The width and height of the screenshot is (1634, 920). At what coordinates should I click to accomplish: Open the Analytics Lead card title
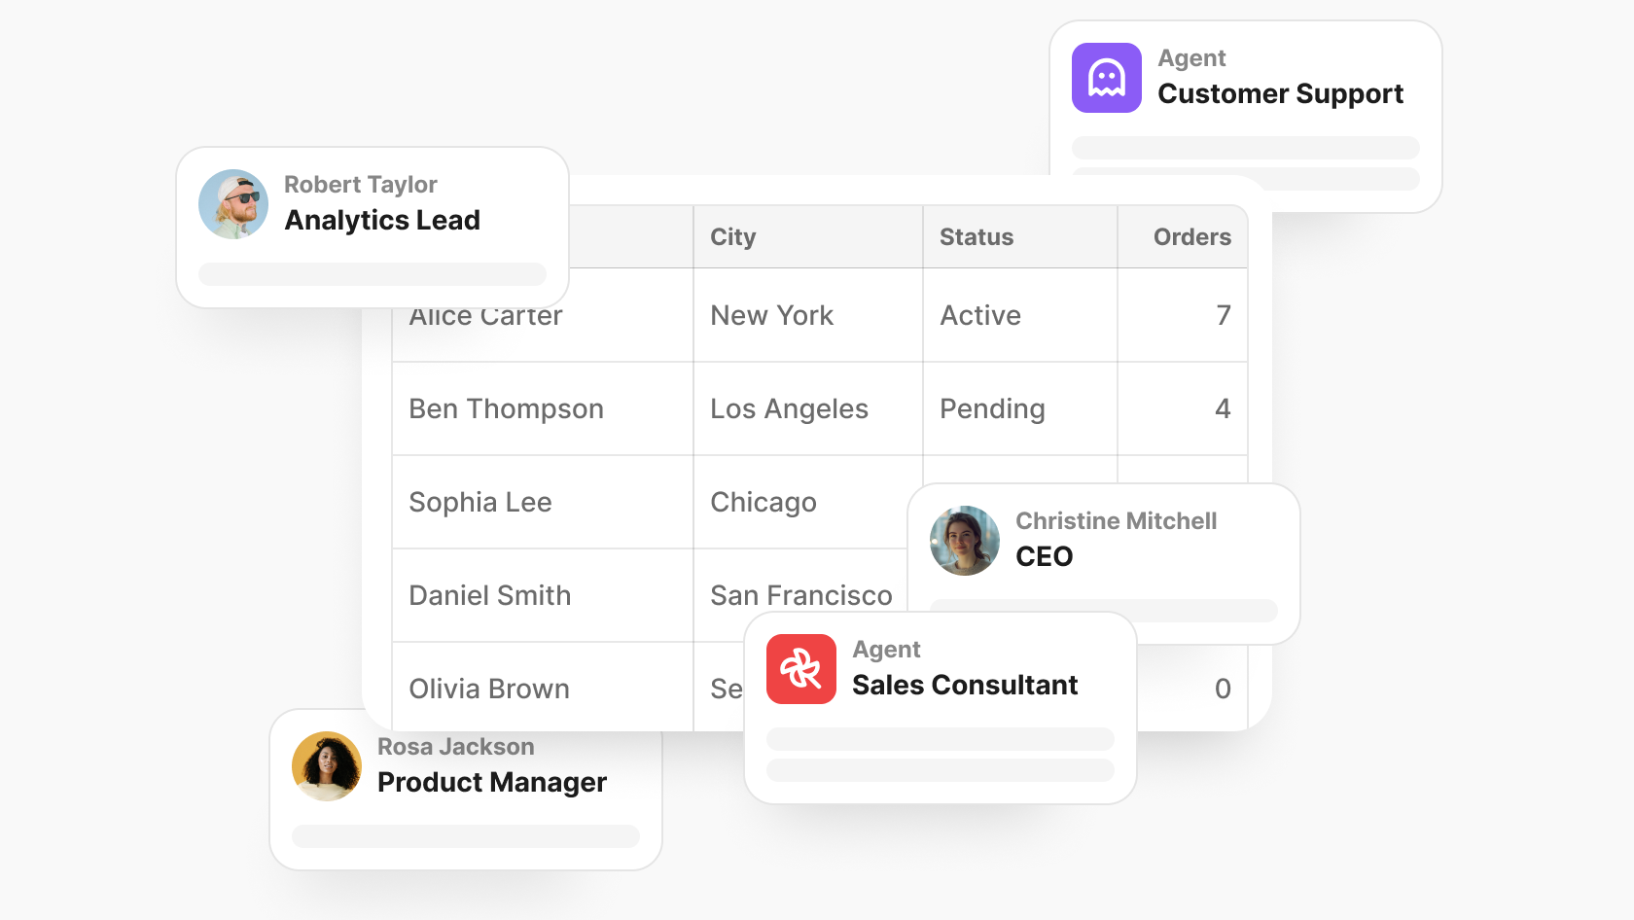click(x=382, y=221)
